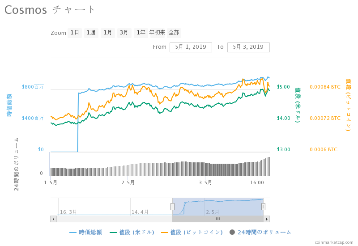358x246 pixels.
Task: Click the $800百万 axis label
Action: [33, 87]
